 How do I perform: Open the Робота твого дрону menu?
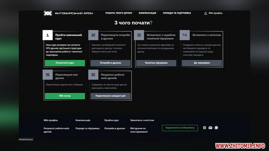[119, 13]
